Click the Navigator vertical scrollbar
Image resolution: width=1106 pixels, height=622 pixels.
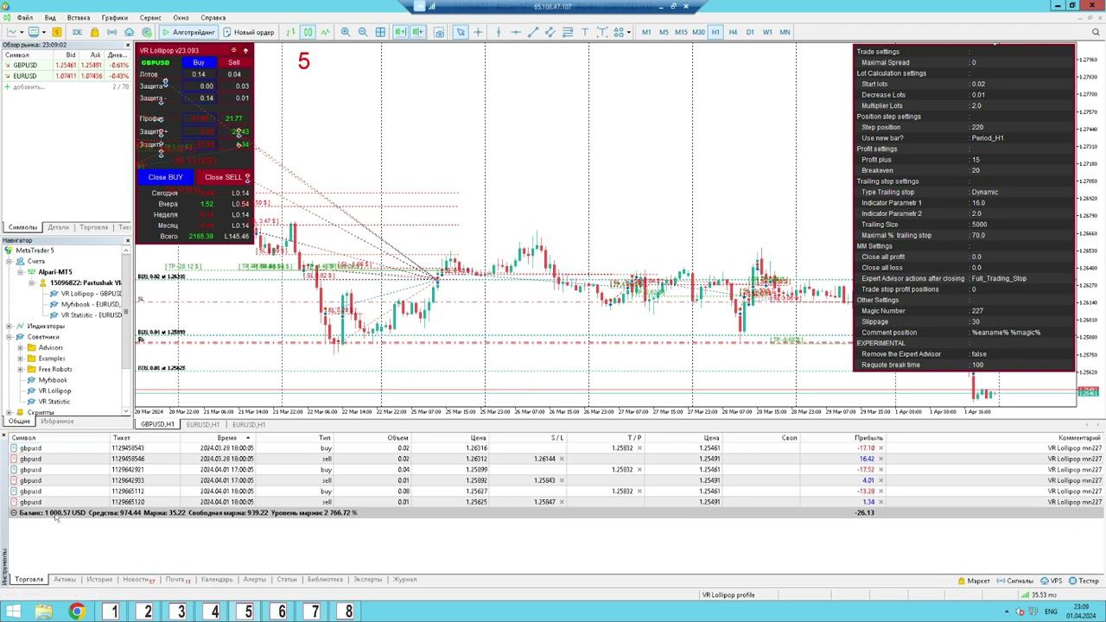pos(127,331)
